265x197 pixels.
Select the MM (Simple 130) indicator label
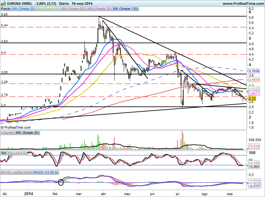coord(125,9)
